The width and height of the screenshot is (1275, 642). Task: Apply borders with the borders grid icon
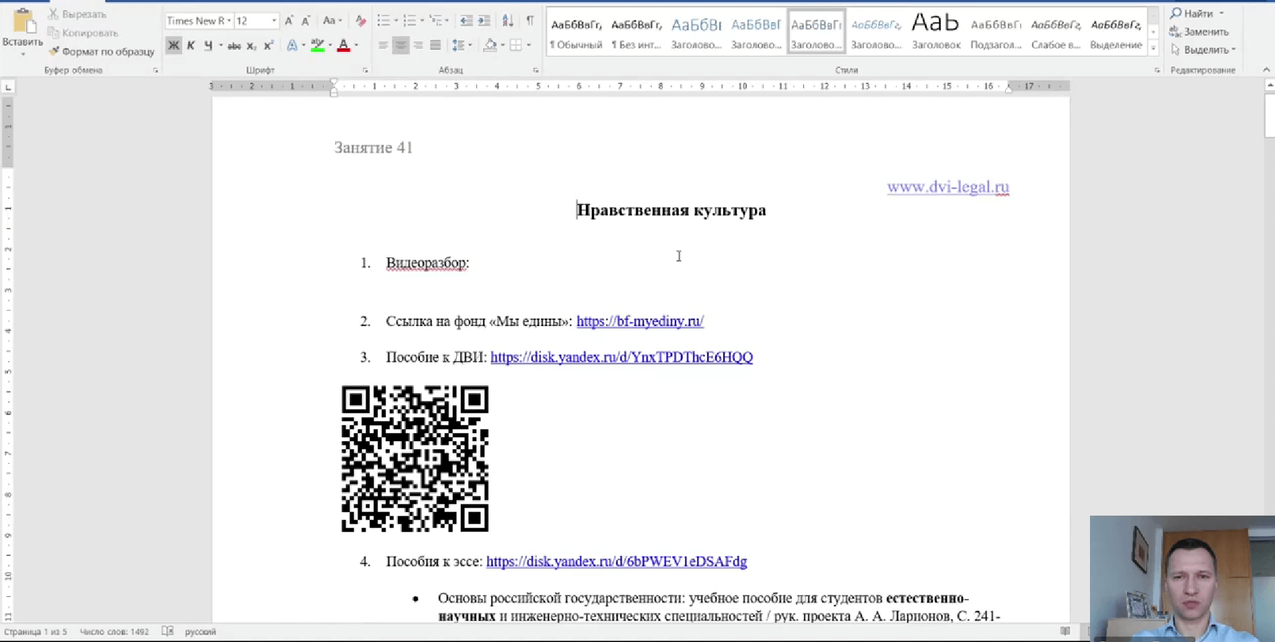pos(516,46)
